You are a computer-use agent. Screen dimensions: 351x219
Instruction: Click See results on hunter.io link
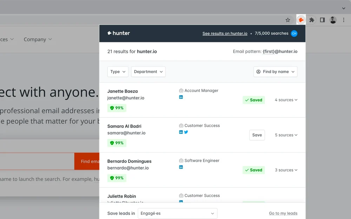pos(225,33)
